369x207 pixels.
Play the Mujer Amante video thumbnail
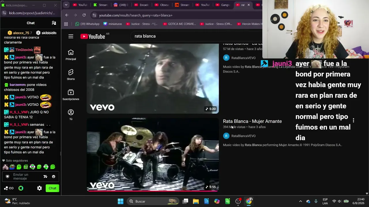click(153, 155)
